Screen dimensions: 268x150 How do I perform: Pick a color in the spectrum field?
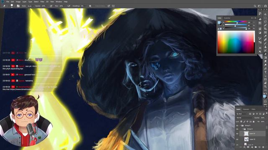[236, 42]
